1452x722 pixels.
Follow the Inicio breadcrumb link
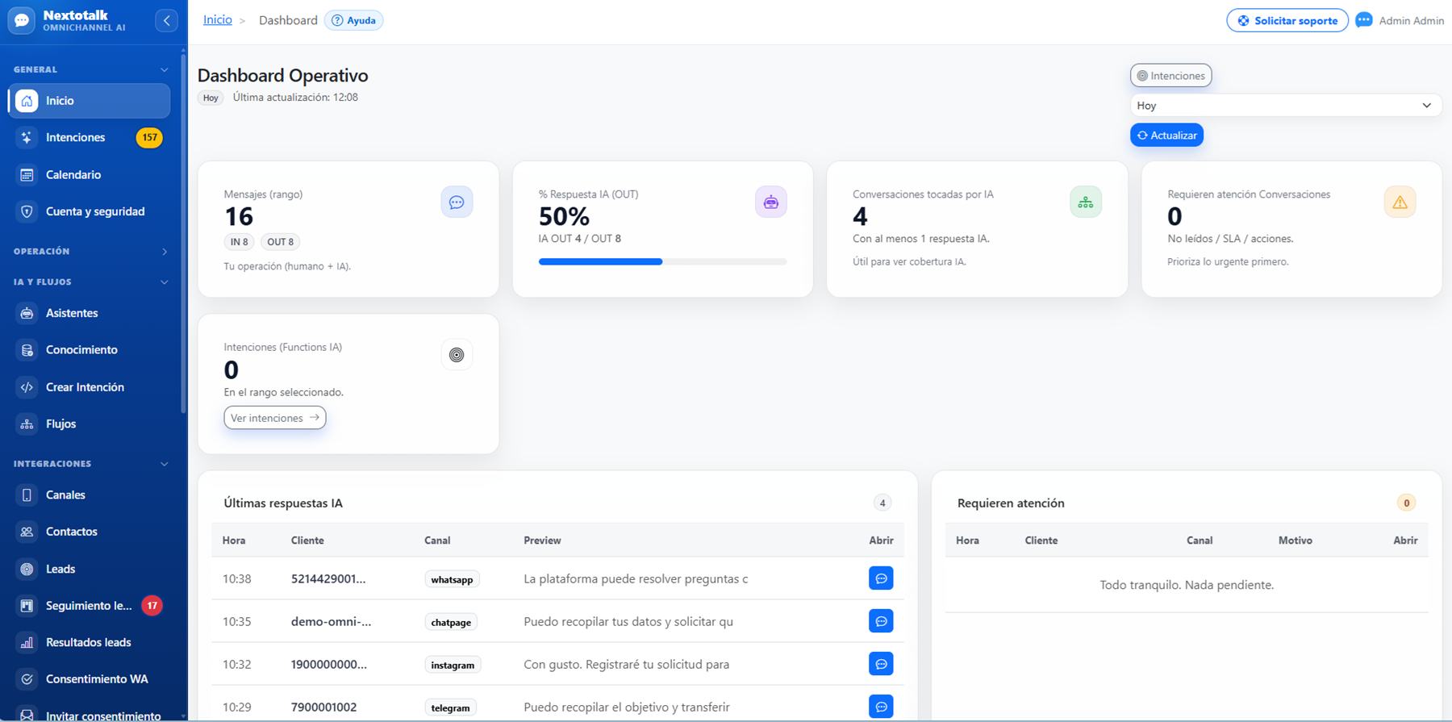(218, 19)
